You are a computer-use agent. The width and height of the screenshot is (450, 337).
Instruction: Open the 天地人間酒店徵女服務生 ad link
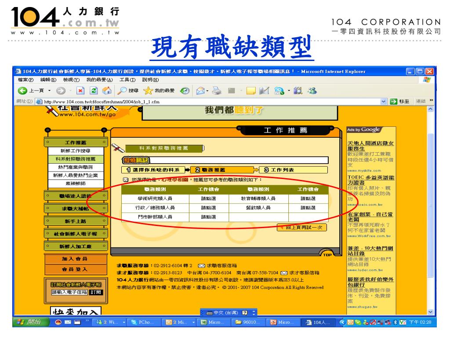point(370,146)
